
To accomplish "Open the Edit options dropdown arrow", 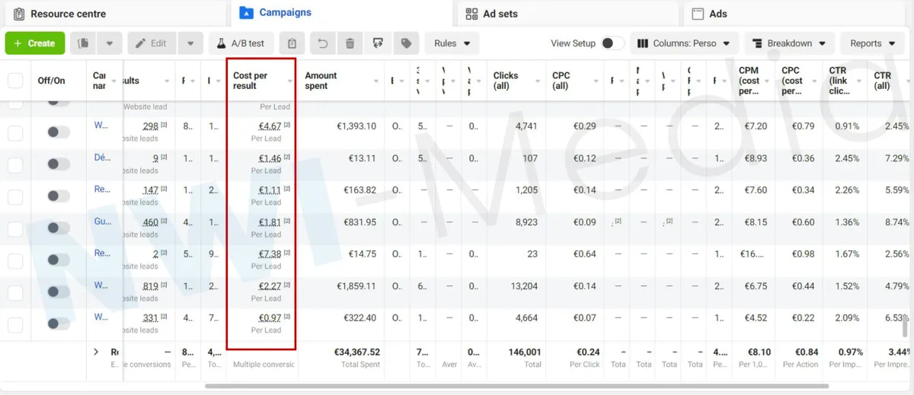I will pos(190,43).
